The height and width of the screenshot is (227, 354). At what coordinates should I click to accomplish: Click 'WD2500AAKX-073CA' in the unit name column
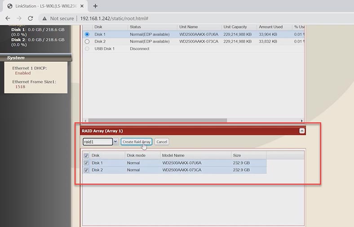(199, 41)
